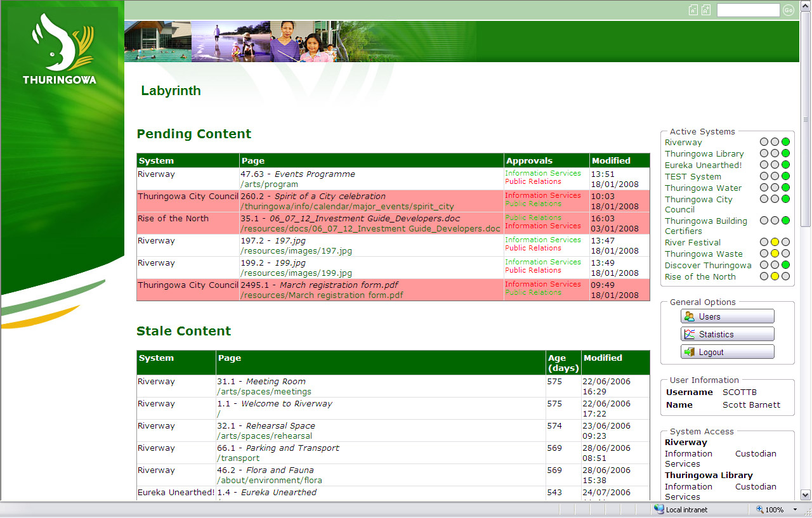Click the Local intranet globe icon
This screenshot has height=518, width=812.
[659, 510]
